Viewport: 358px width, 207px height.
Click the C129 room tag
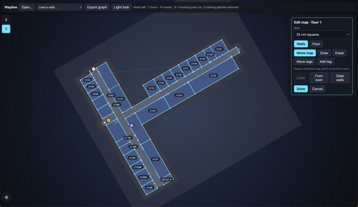tap(132, 158)
